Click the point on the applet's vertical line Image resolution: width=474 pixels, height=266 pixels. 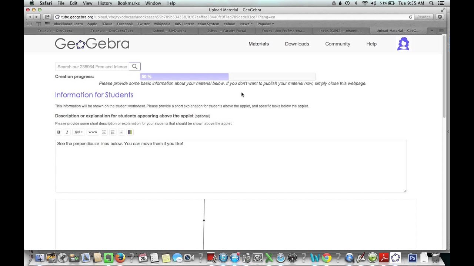click(x=204, y=221)
